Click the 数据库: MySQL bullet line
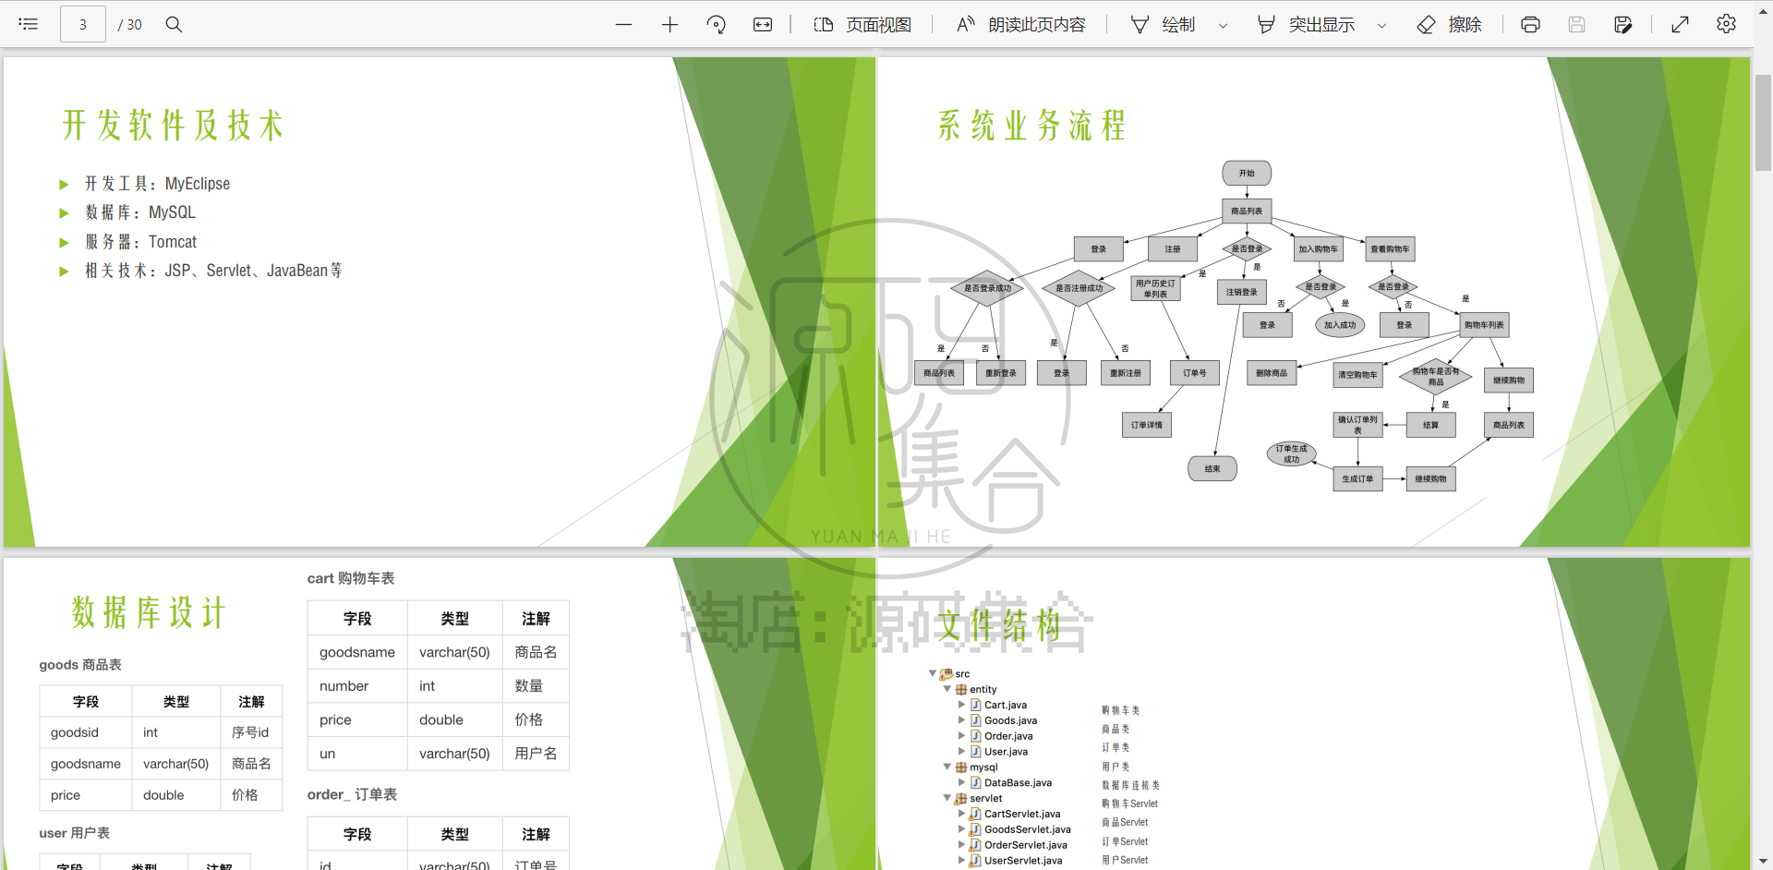The height and width of the screenshot is (870, 1773). click(x=140, y=212)
